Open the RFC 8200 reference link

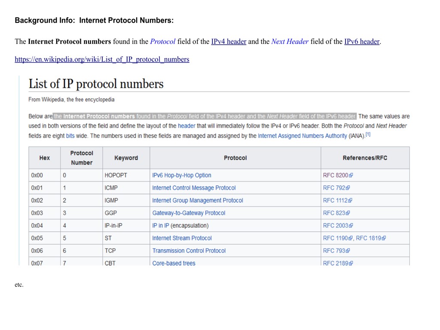coord(335,175)
